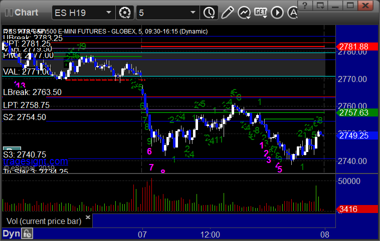The width and height of the screenshot is (380, 241).
Task: Click the VAL: 2771.00 label
Action: [27, 71]
